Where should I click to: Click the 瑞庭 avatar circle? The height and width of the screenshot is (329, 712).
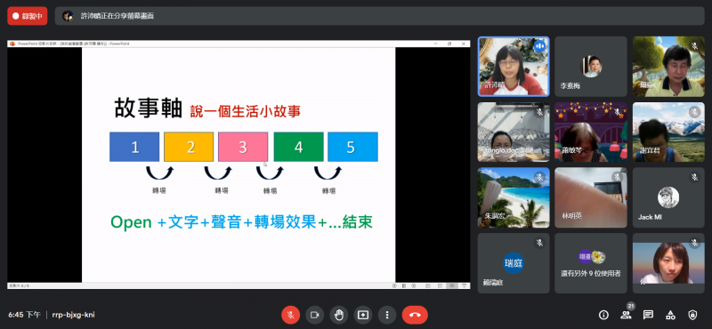(x=514, y=262)
